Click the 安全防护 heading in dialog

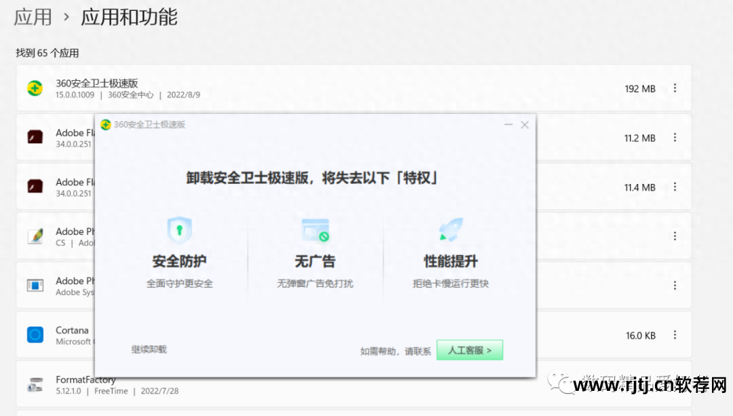[x=179, y=261]
